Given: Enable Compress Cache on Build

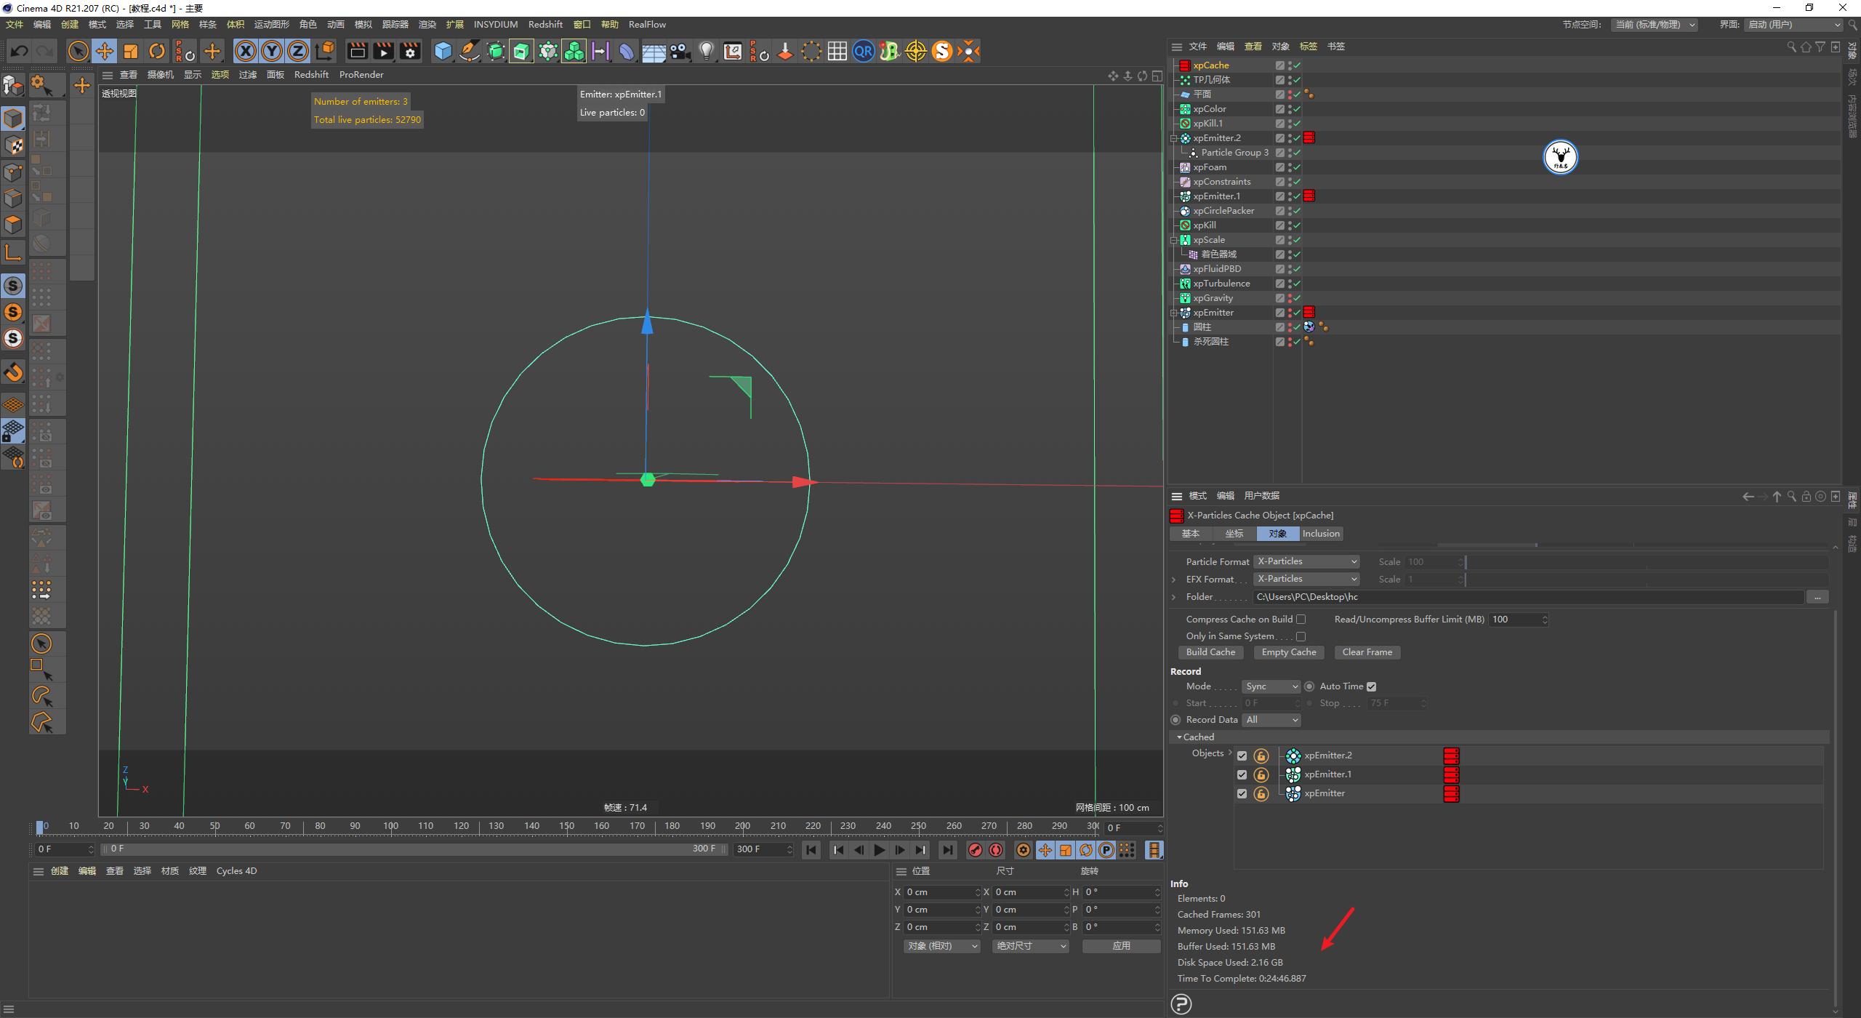Looking at the screenshot, I should (x=1301, y=619).
